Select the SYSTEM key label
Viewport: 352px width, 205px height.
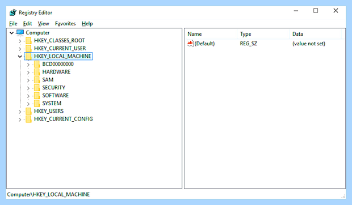pyautogui.click(x=52, y=103)
